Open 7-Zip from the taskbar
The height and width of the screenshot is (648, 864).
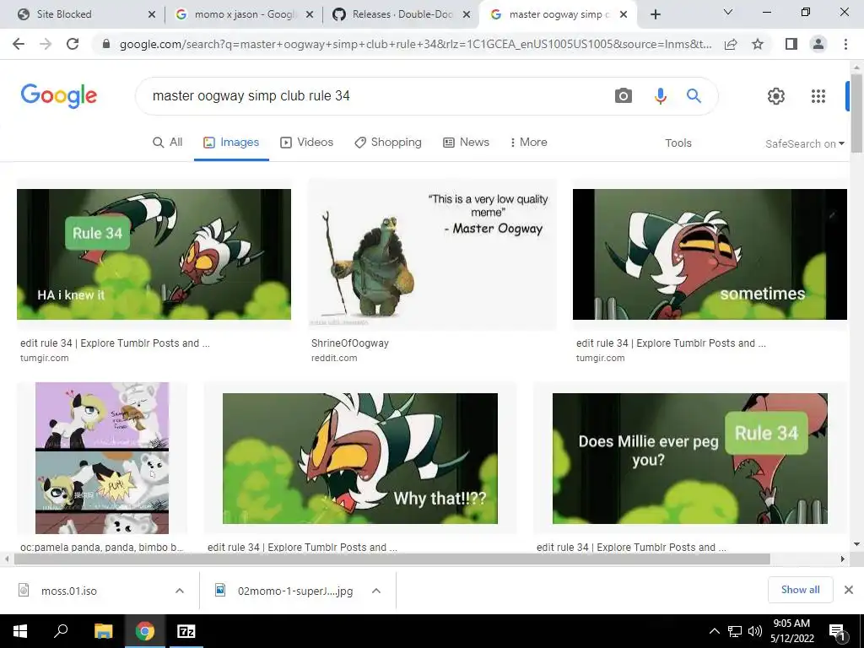pyautogui.click(x=186, y=631)
